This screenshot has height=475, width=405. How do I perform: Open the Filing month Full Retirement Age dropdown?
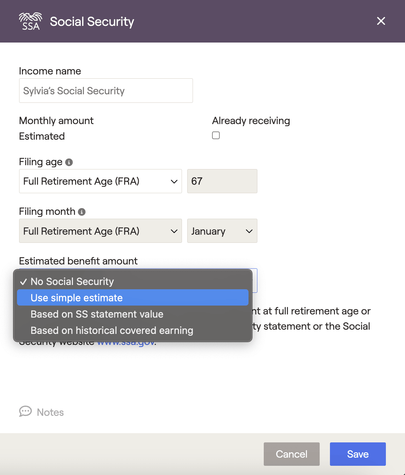click(100, 231)
